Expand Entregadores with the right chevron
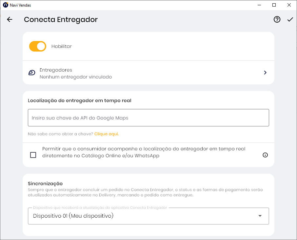This screenshot has height=240, width=297. (265, 73)
